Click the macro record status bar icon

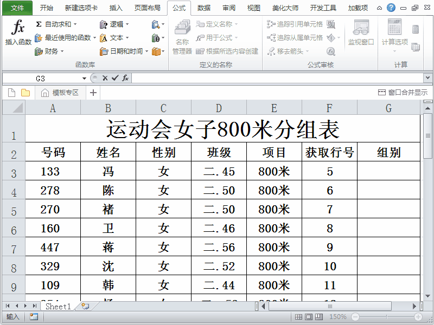[x=34, y=317]
